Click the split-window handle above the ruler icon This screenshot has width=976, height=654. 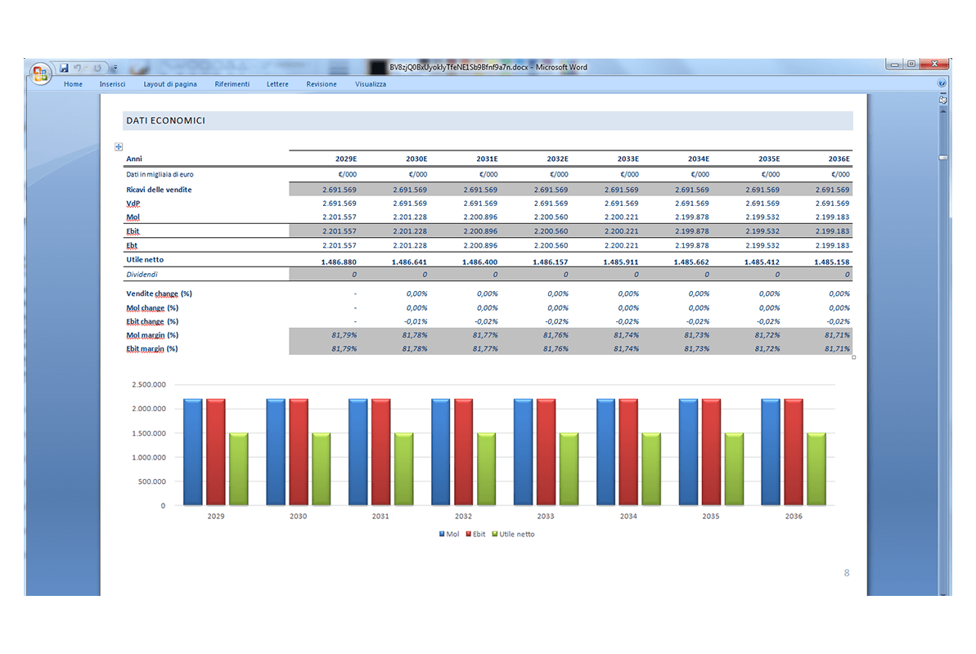[x=943, y=92]
